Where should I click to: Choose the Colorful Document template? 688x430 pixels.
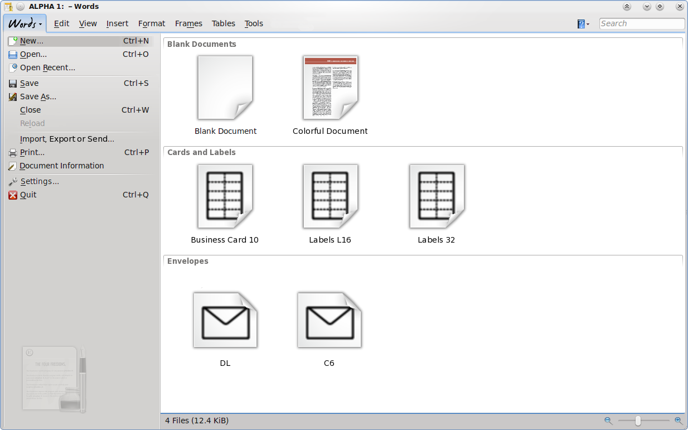pos(330,88)
